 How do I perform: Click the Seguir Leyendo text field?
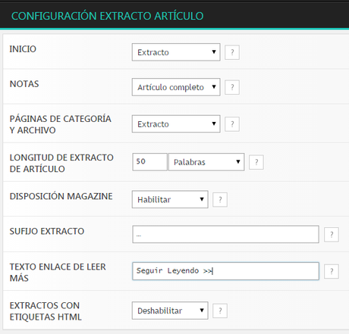225,271
